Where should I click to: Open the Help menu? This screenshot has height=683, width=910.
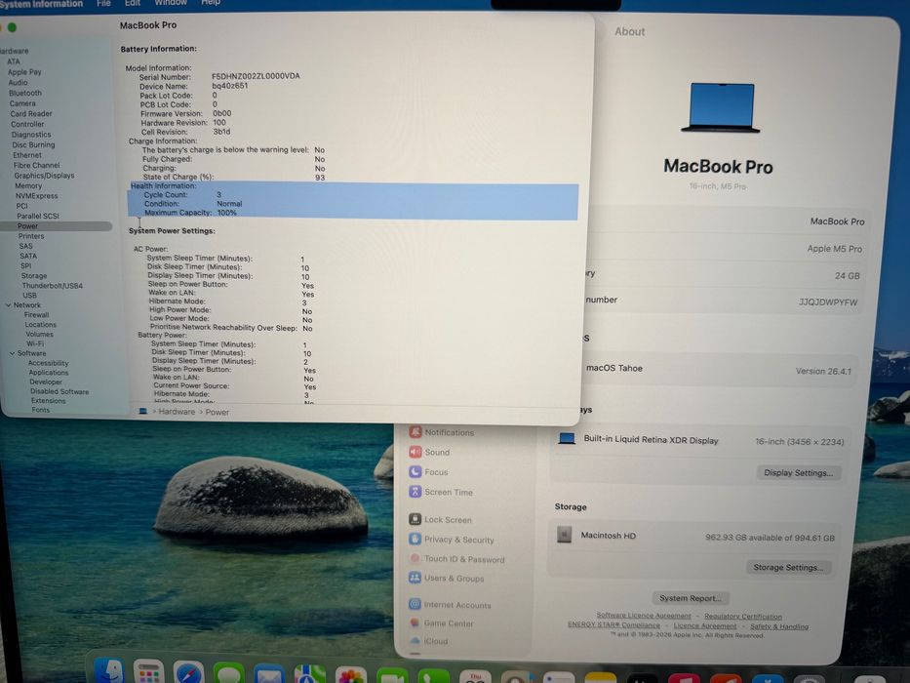point(210,2)
